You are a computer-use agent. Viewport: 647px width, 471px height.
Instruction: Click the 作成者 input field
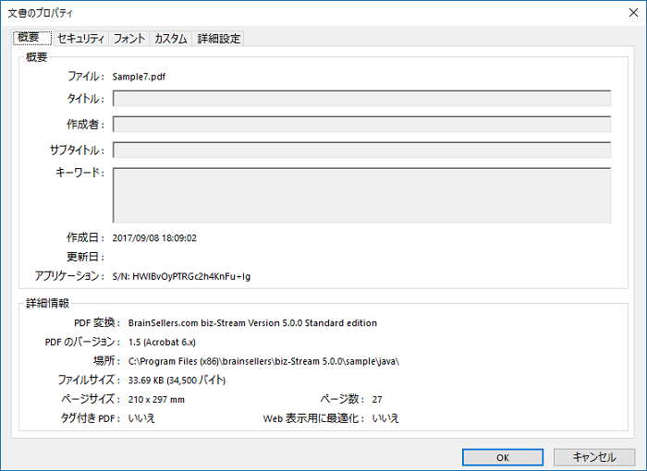[361, 124]
